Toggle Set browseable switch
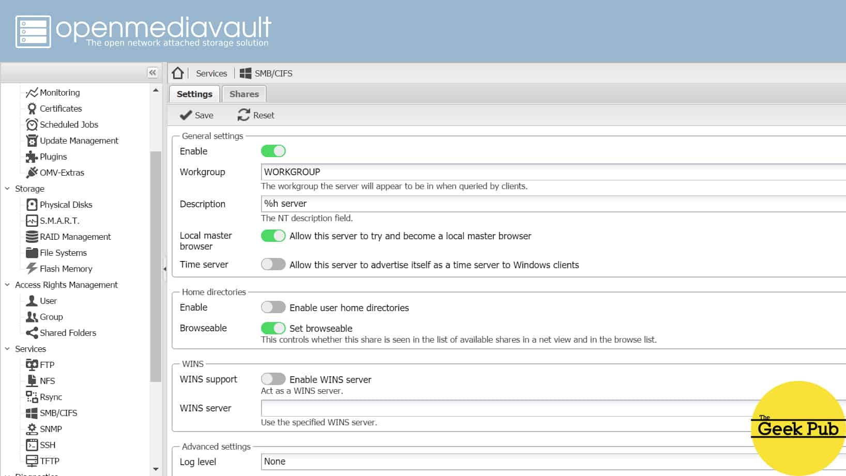This screenshot has height=476, width=846. (x=273, y=328)
